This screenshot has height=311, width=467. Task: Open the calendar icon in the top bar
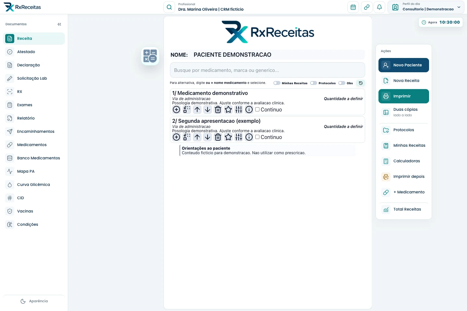coord(353,7)
